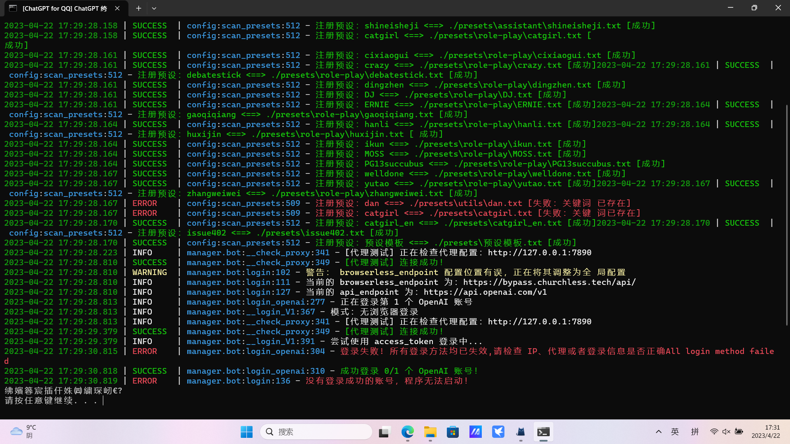Click './presets\utils\dan.txt' path

tap(465, 203)
